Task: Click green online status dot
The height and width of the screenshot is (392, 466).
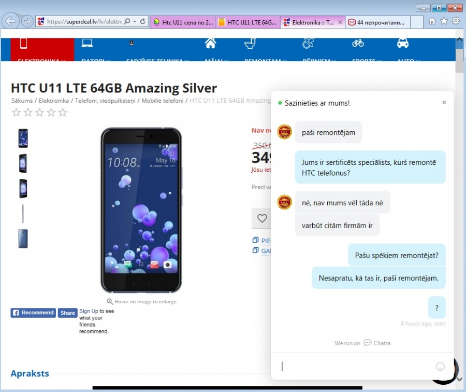Action: point(280,103)
